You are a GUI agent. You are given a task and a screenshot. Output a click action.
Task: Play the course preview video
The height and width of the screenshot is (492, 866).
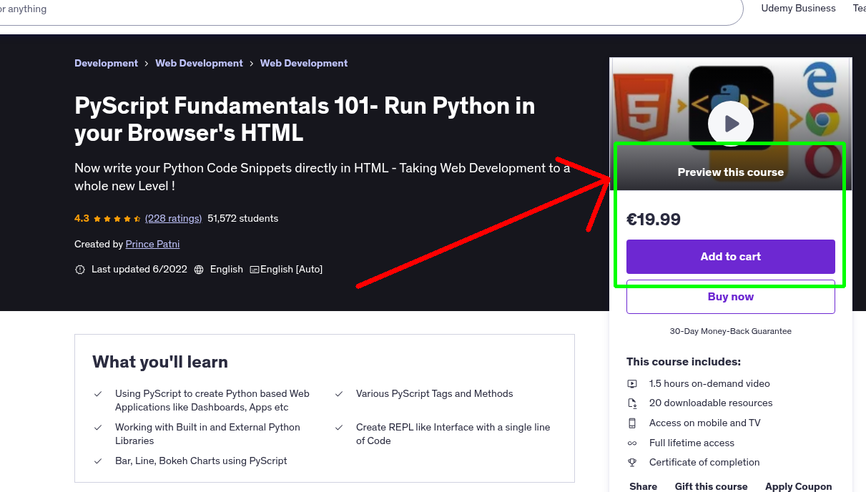(730, 123)
